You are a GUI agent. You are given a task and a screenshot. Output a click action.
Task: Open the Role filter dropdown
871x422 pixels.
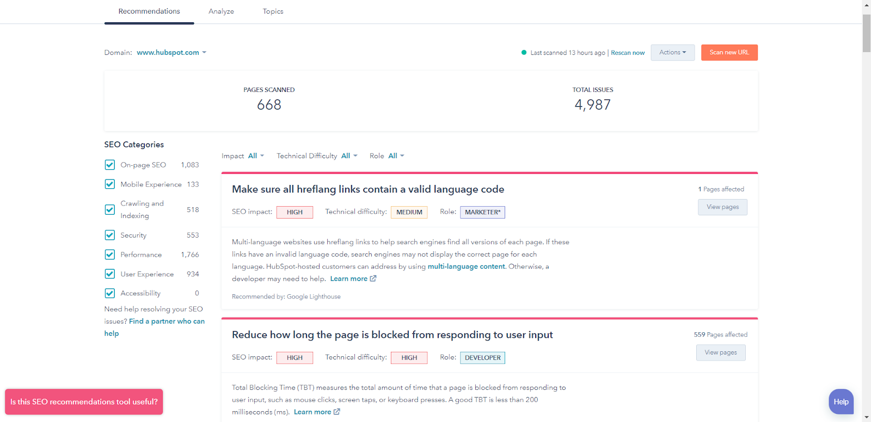tap(396, 156)
